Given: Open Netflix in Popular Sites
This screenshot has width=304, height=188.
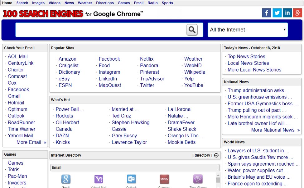Looking at the screenshot, I should click(x=147, y=59).
